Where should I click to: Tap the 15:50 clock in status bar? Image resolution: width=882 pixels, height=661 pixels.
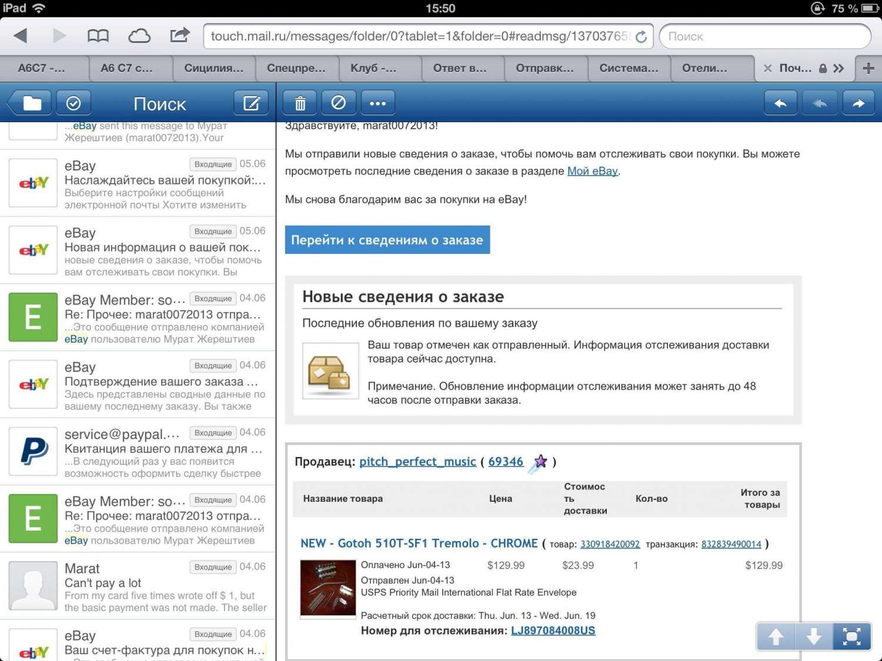click(440, 8)
